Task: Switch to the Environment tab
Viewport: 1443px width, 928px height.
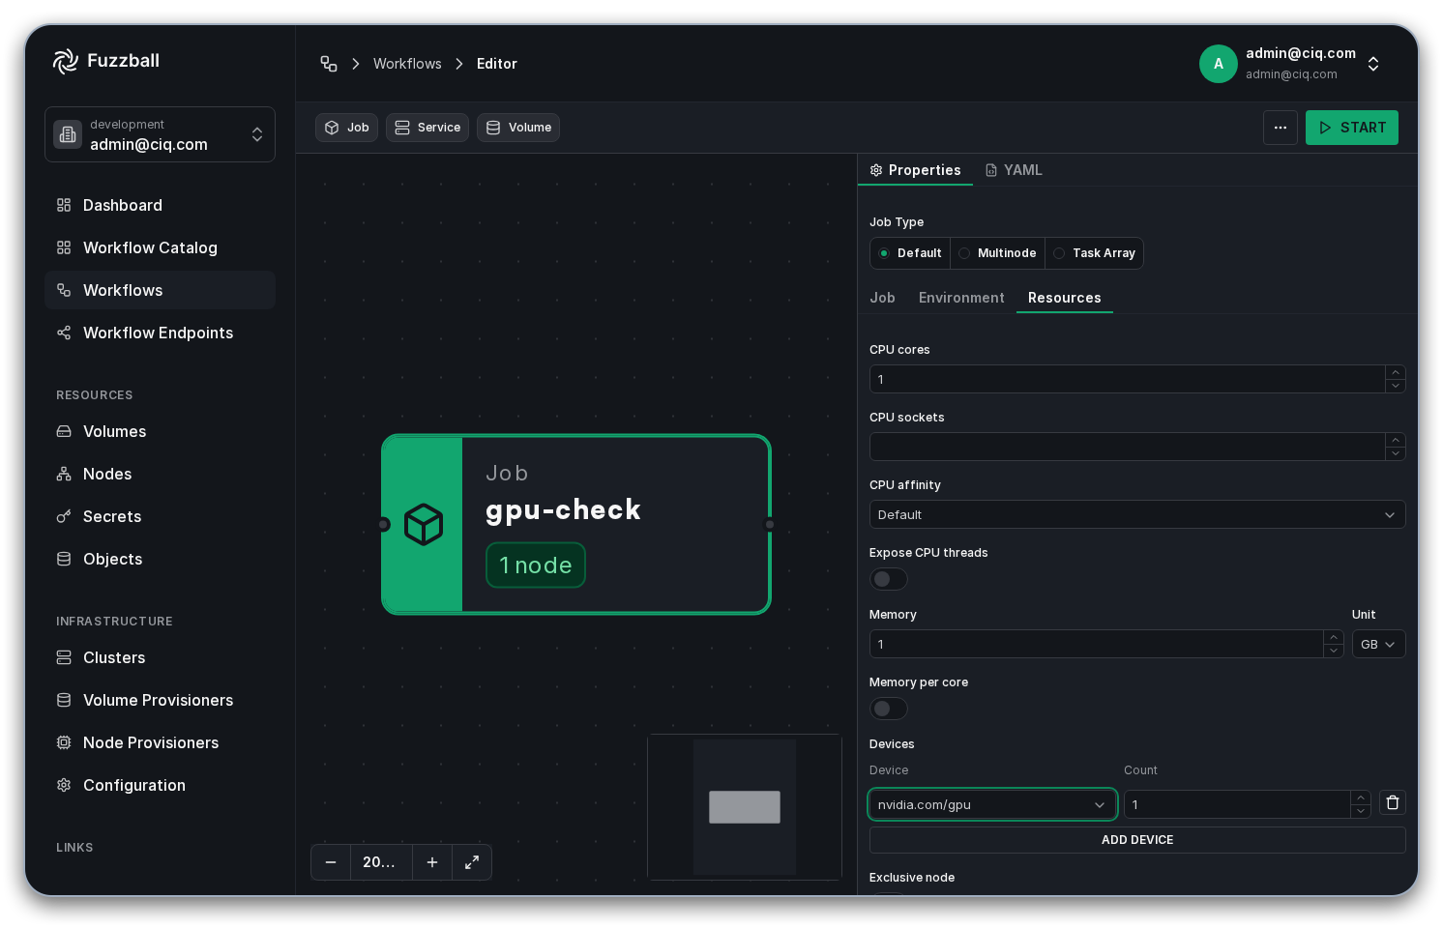Action: pos(961,298)
